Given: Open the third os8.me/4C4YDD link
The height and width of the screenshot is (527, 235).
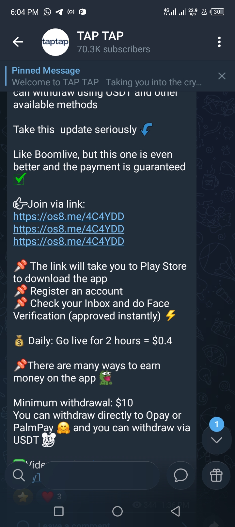Looking at the screenshot, I should pyautogui.click(x=69, y=241).
